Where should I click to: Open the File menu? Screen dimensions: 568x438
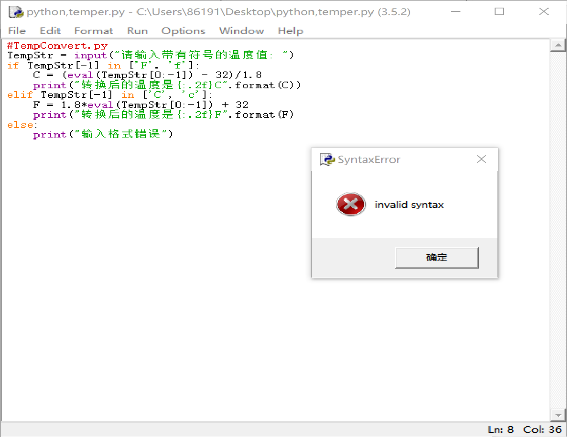pos(16,31)
